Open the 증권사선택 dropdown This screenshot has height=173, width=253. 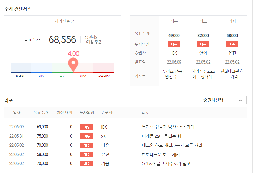point(222,100)
